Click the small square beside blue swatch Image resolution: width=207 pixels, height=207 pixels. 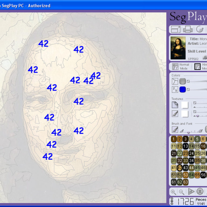(x=188, y=89)
